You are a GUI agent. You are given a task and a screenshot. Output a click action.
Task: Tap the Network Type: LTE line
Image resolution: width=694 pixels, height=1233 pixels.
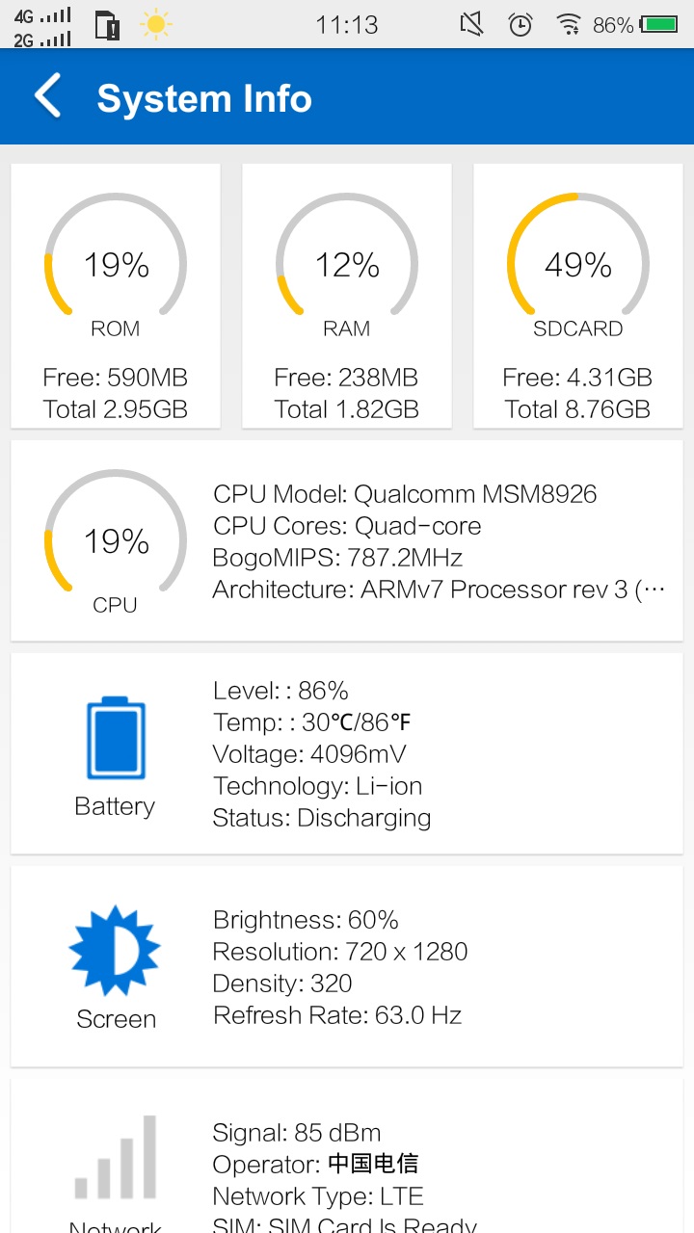[318, 1196]
